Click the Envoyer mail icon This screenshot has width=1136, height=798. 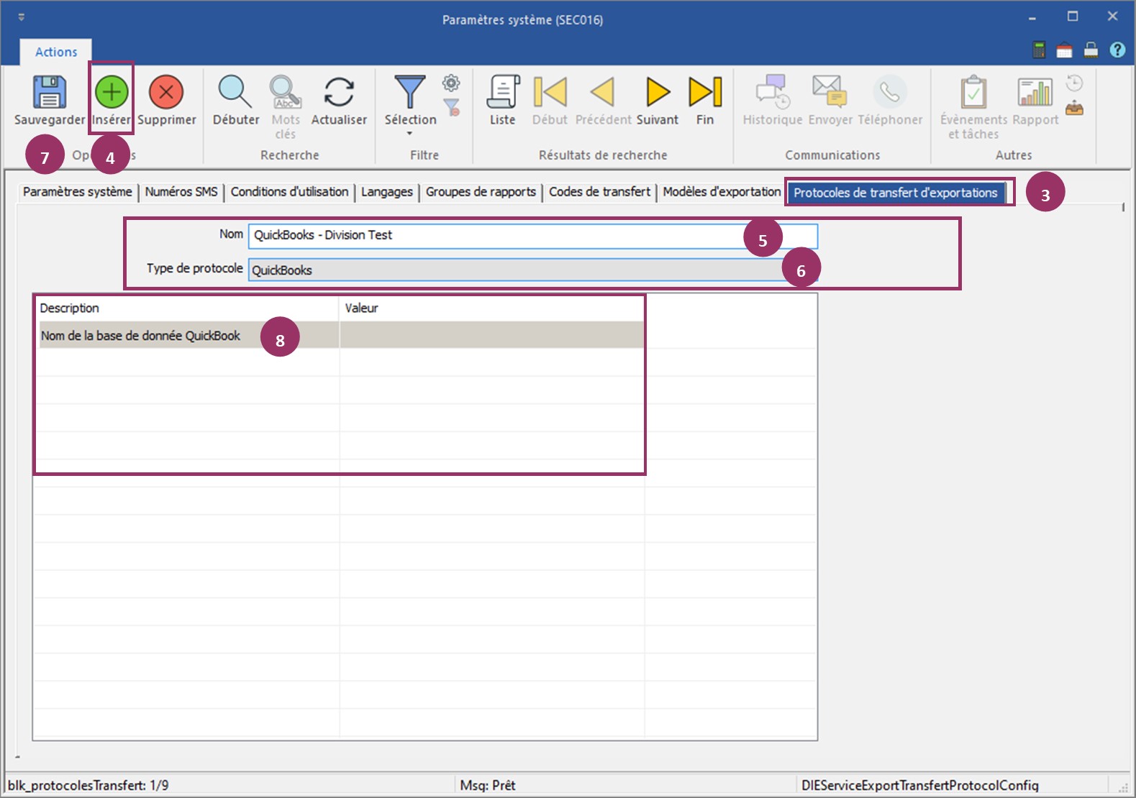(x=830, y=91)
